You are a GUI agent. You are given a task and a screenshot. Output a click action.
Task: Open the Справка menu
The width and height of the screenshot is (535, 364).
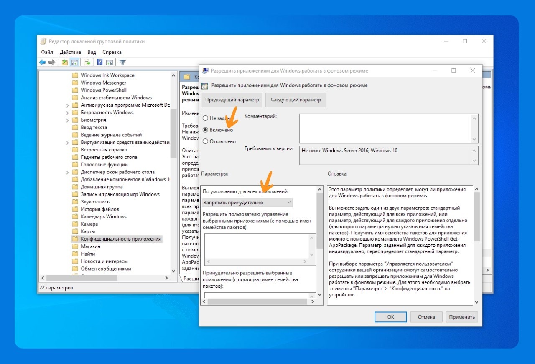112,52
